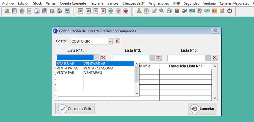Screen dimensions: 254x122
Task: Select VENTA PATAGONIA from the list
Action: click(x=95, y=68)
